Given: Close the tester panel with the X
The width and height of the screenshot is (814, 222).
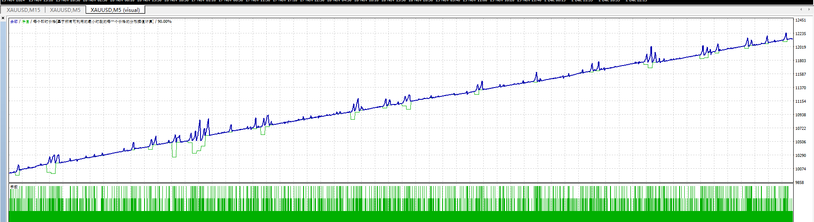Looking at the screenshot, I should [3, 18].
